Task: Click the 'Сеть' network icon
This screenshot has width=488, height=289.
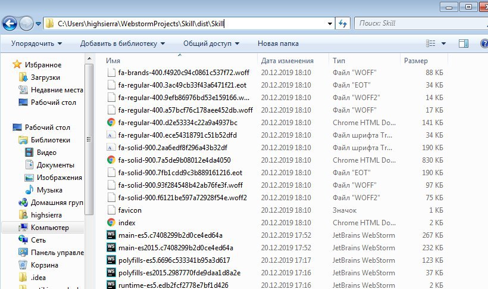Action: (23, 240)
